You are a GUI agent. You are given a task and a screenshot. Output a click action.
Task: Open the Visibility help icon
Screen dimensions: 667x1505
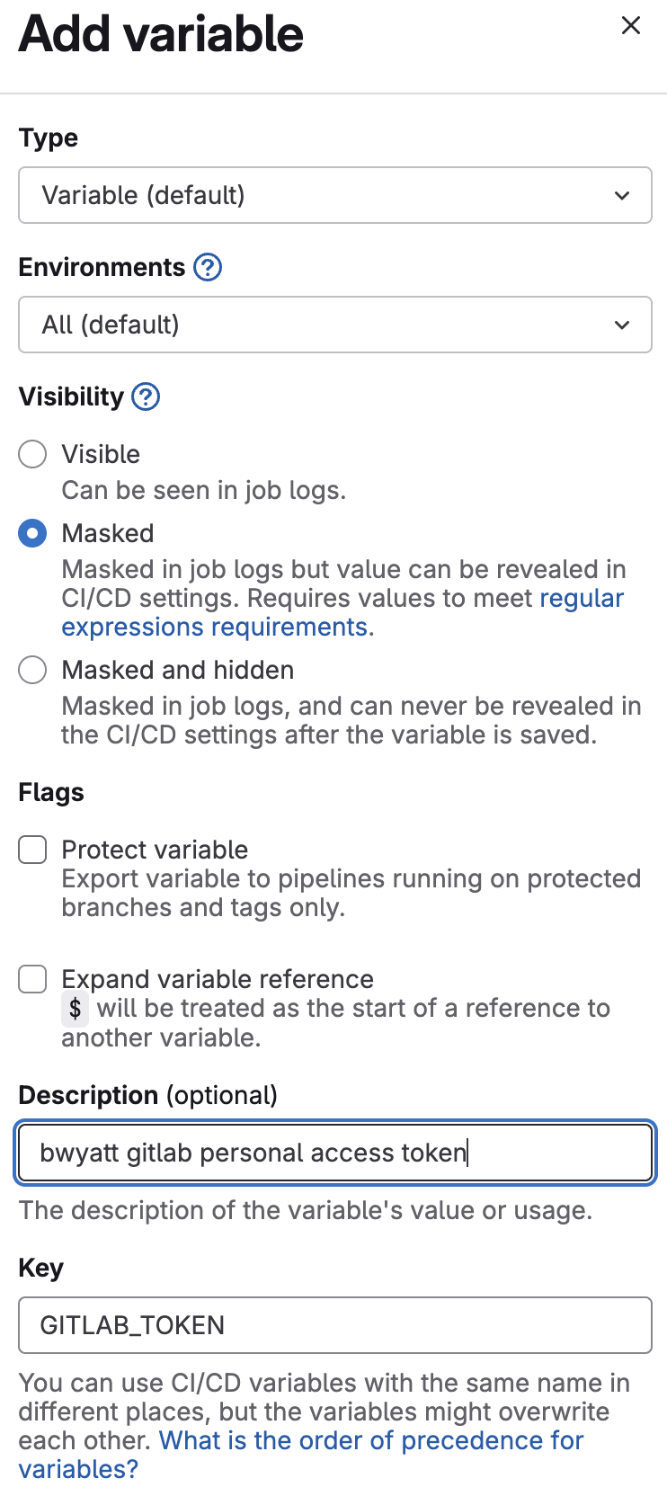pos(146,396)
